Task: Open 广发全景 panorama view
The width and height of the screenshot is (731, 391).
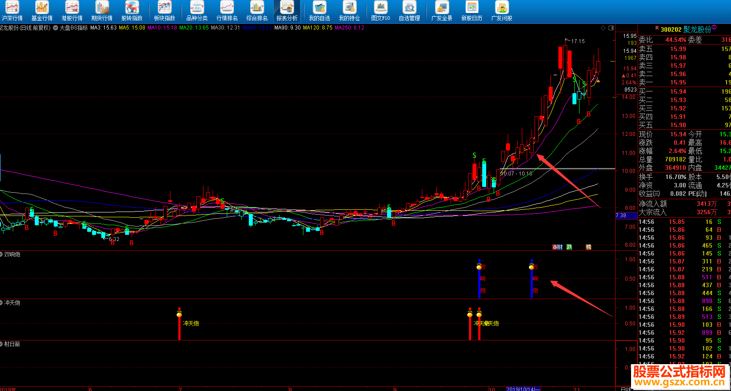Action: click(x=442, y=11)
